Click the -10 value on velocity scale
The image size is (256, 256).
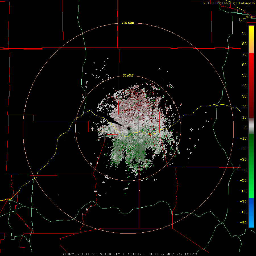tap(243, 139)
